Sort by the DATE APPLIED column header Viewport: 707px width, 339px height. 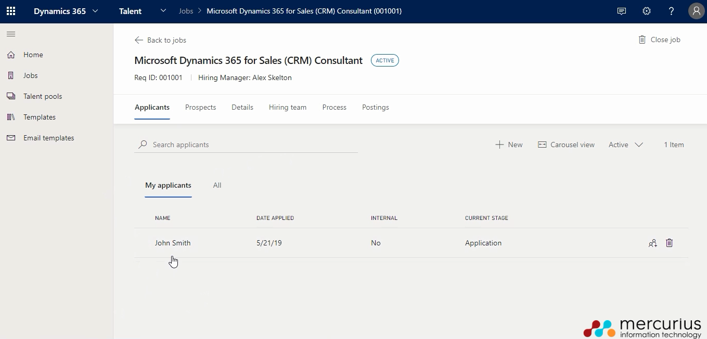[x=275, y=218]
